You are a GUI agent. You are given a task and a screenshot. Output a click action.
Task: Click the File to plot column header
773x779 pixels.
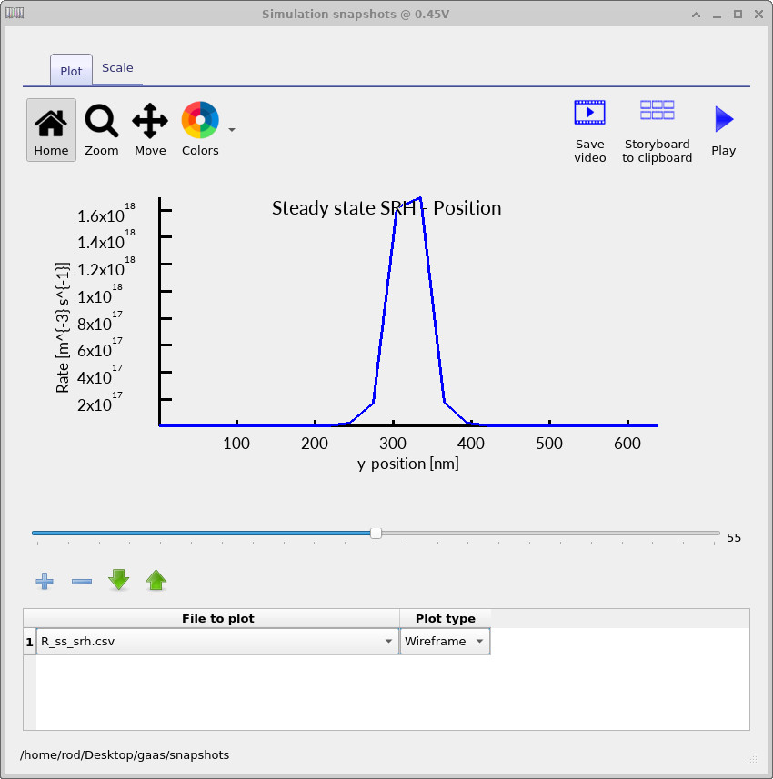[218, 618]
